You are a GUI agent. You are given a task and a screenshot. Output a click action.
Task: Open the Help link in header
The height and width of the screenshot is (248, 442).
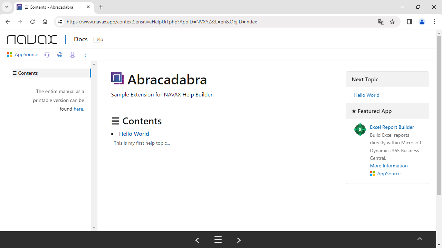coord(98,39)
